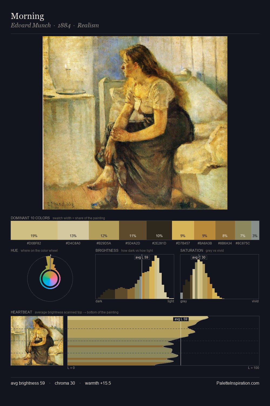Click "swatch width = share of the painting" note

click(x=79, y=218)
